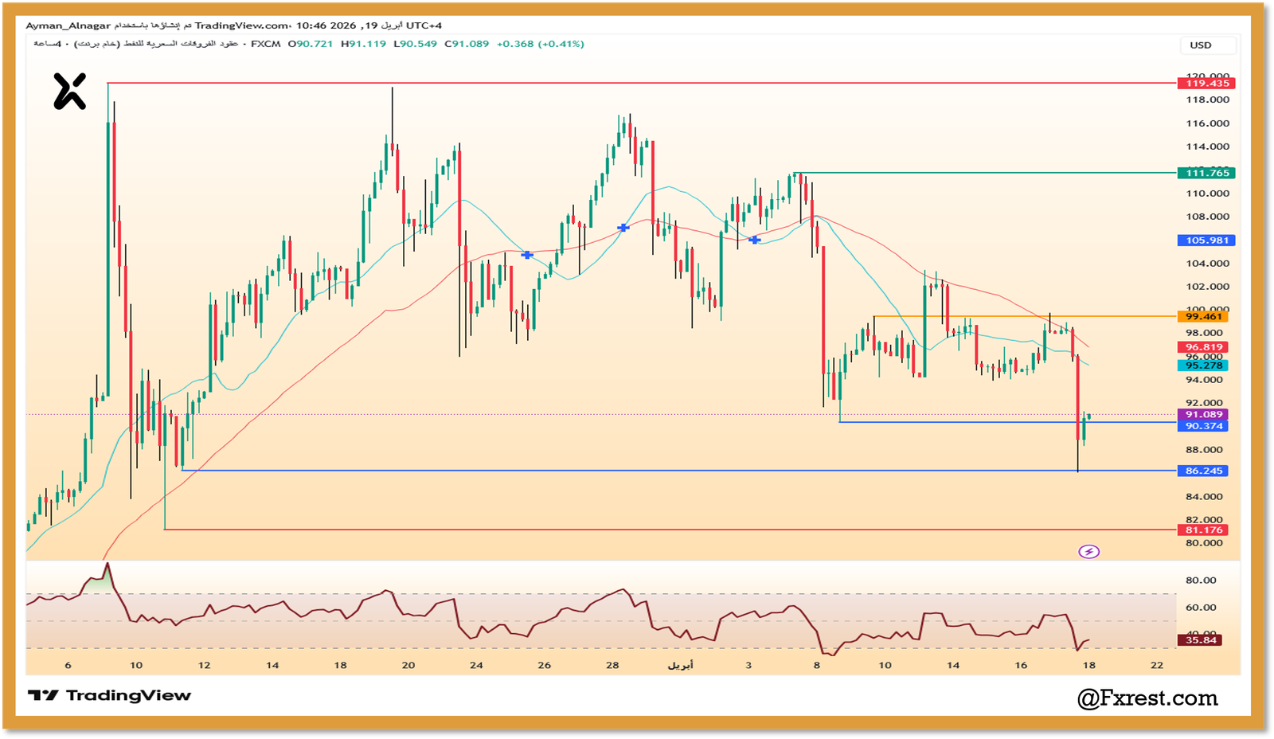Click the cyan 95.278 moving average label
The image size is (1274, 739).
[1203, 366]
